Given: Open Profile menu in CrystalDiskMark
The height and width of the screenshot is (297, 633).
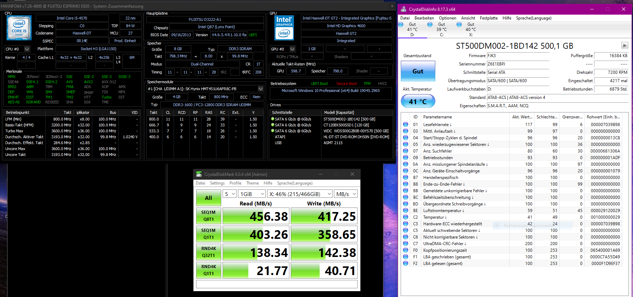Looking at the screenshot, I should click(x=235, y=183).
